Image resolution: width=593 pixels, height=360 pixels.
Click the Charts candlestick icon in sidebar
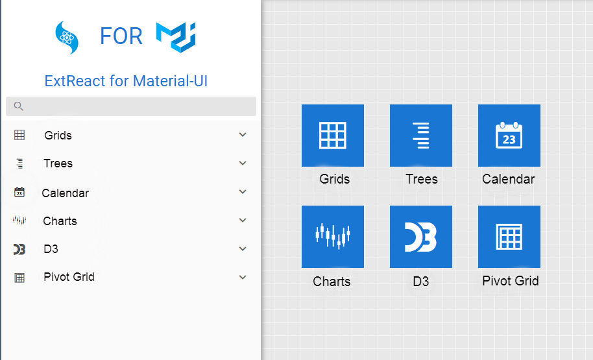[x=19, y=220]
